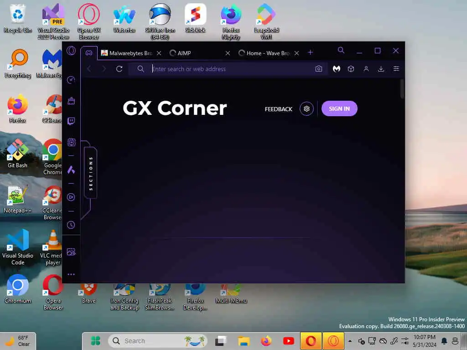Open Easy Setup menu
This screenshot has height=350, width=467.
coord(396,69)
